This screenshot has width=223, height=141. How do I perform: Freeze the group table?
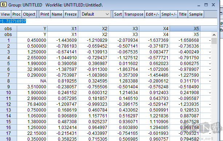click(71, 14)
